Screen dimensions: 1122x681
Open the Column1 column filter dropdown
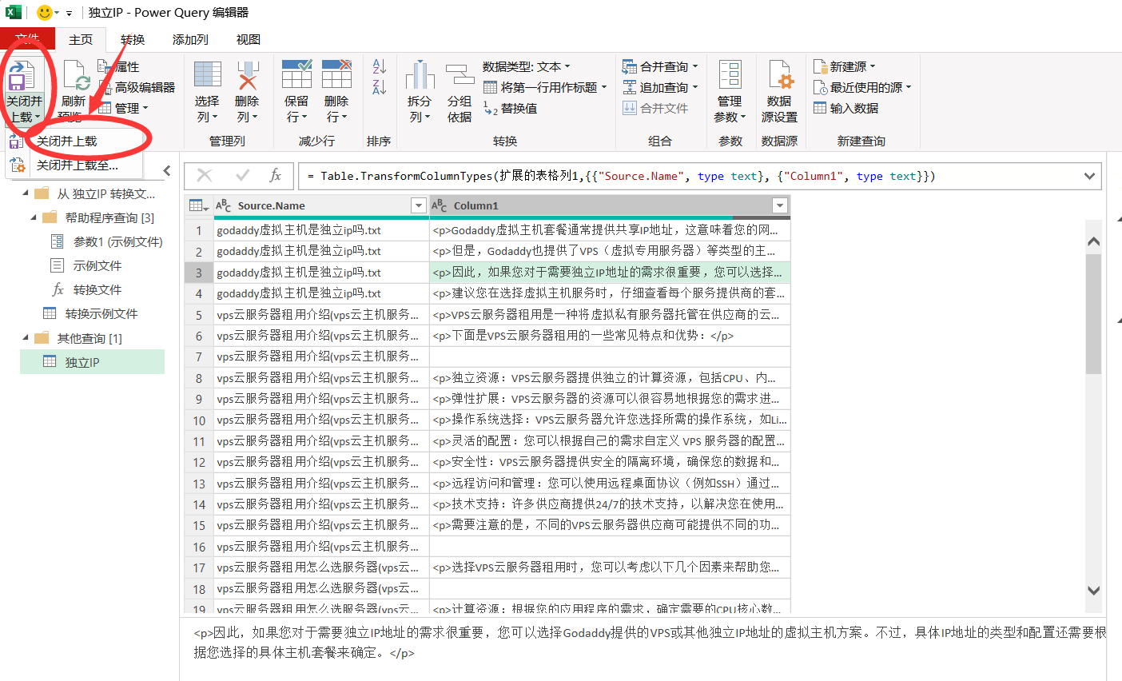click(x=780, y=206)
